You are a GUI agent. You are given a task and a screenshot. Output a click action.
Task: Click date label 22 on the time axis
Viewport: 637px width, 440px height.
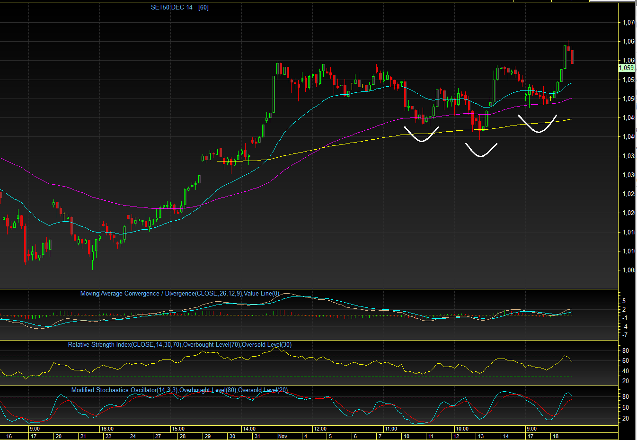pyautogui.click(x=108, y=436)
